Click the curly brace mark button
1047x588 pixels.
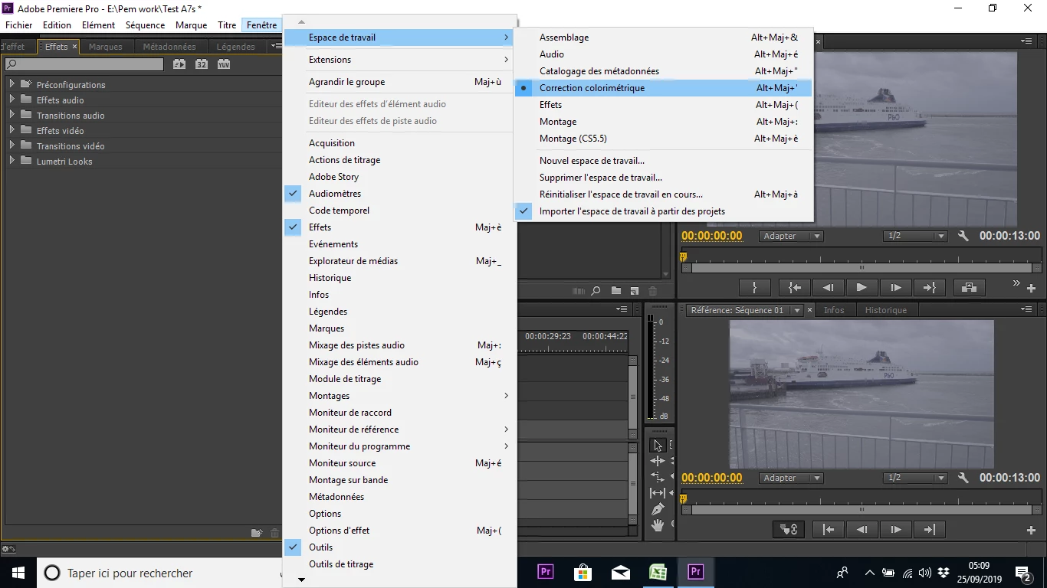[x=754, y=287]
